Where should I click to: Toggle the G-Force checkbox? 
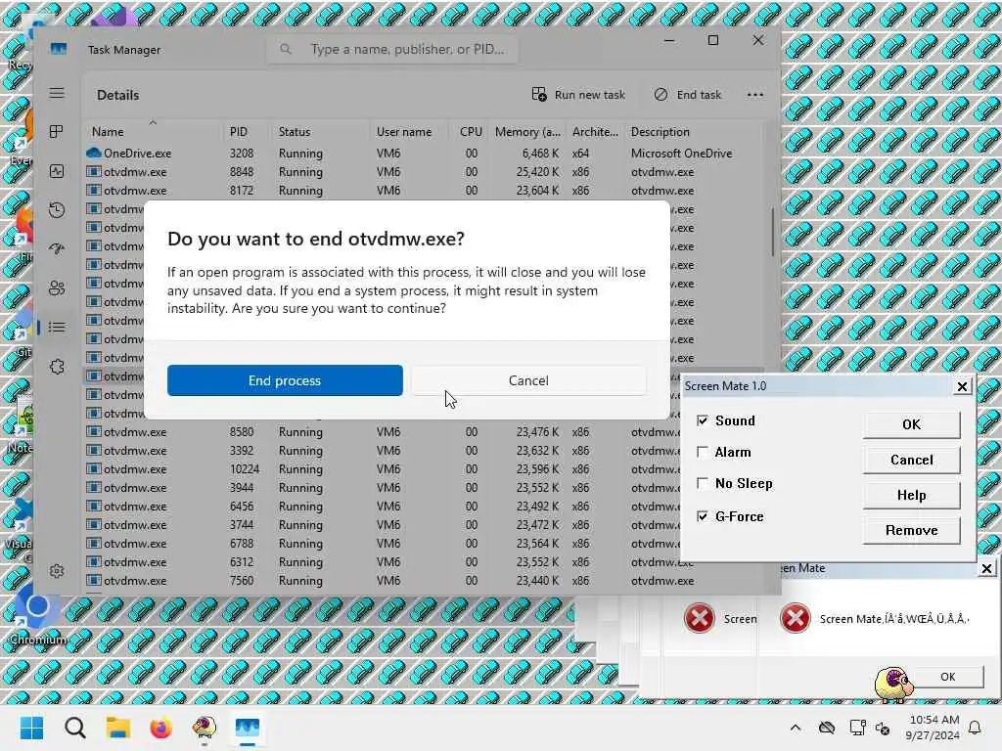[703, 516]
